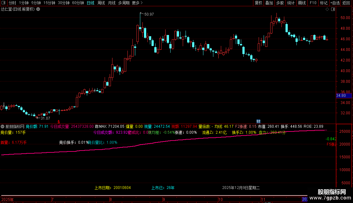The width and height of the screenshot is (353, 203).
Task: Open the 多周期 multi-period view
Action: click(124, 3)
